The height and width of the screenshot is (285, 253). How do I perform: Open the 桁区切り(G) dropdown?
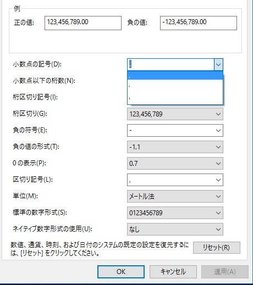click(175, 114)
